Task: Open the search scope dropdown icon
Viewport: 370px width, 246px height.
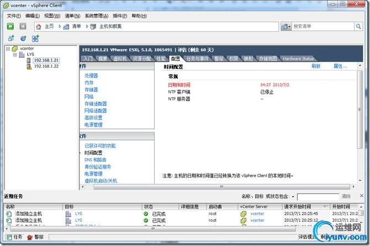Action: (286, 27)
